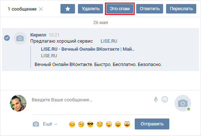
Task: Click the Ответить button
Action: [150, 9]
